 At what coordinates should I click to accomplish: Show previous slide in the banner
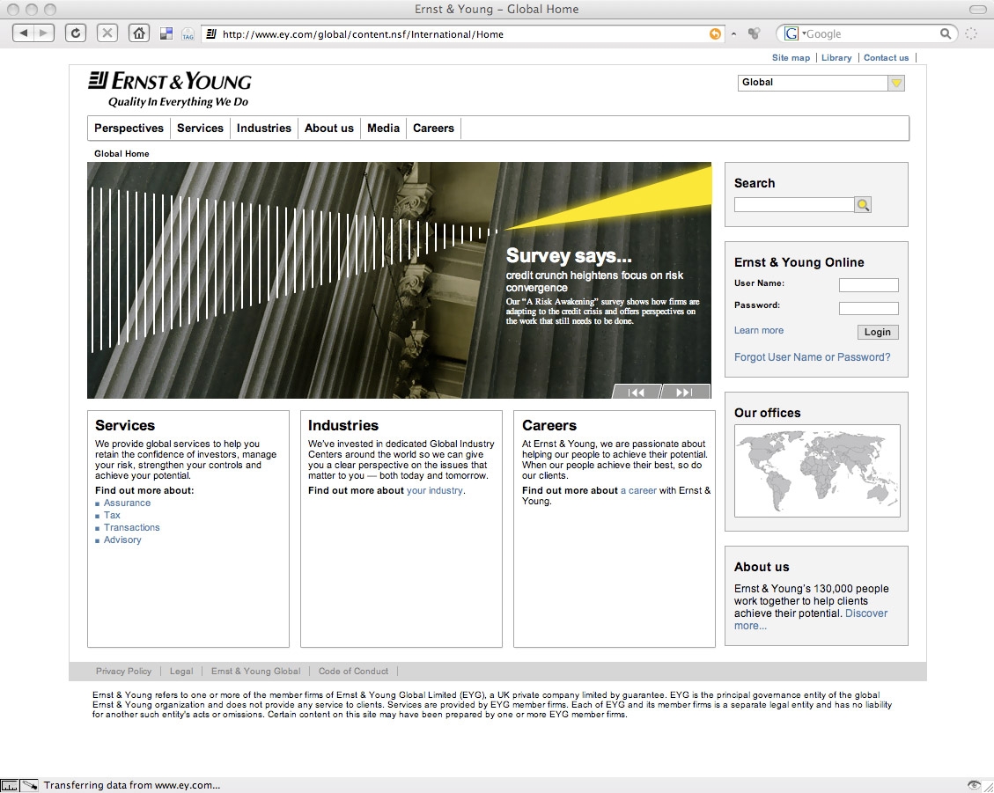pos(636,393)
